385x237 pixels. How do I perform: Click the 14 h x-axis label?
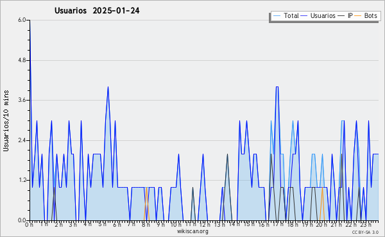pyautogui.click(x=234, y=224)
